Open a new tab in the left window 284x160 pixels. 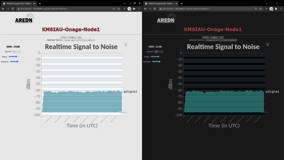(x=40, y=4)
